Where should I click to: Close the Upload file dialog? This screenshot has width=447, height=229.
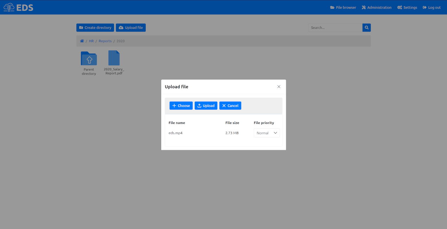point(279,87)
